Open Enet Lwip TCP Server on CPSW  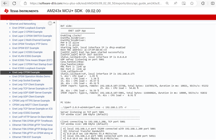(x=32, y=89)
